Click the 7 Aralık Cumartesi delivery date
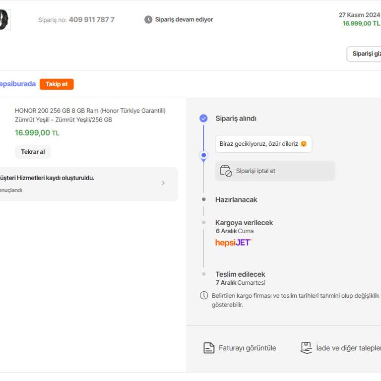381x381 pixels. 240,283
